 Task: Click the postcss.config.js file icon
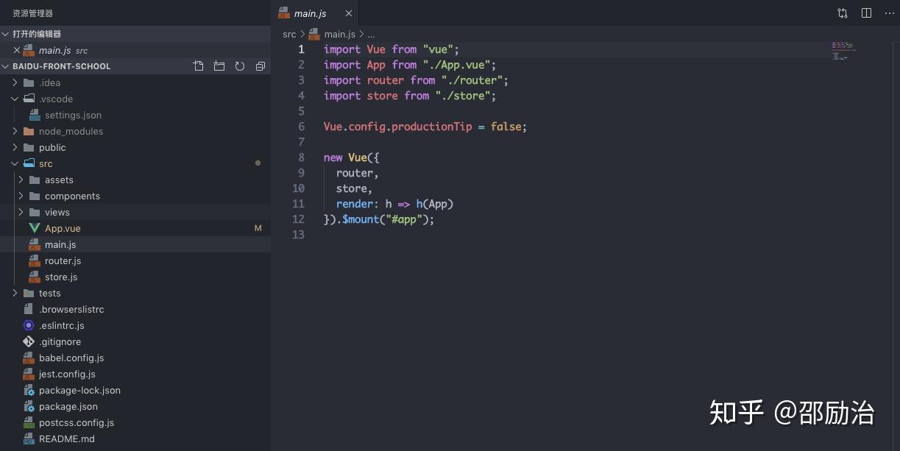(29, 422)
